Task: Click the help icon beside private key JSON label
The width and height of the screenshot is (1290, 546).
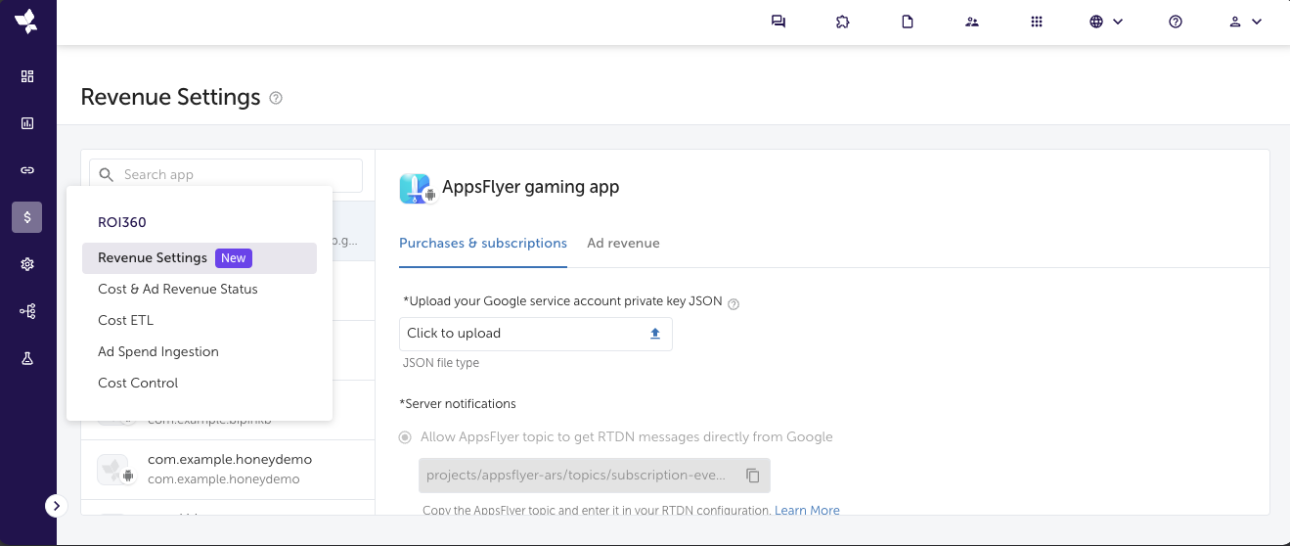Action: point(734,303)
